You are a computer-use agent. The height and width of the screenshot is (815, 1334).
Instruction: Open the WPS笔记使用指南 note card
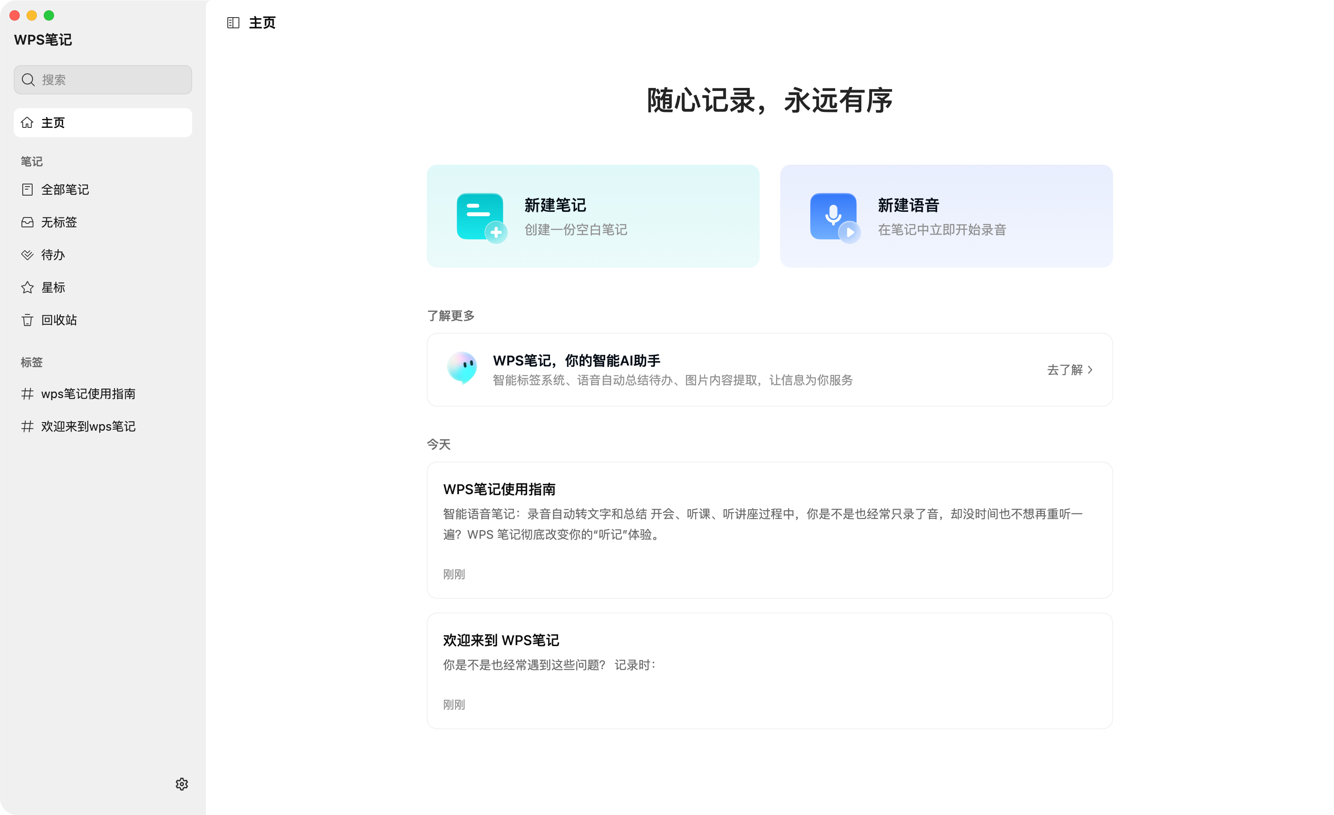click(x=769, y=531)
